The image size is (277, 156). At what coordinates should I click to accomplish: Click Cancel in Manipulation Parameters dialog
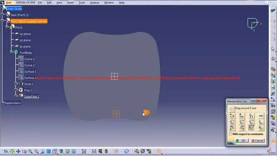258,140
